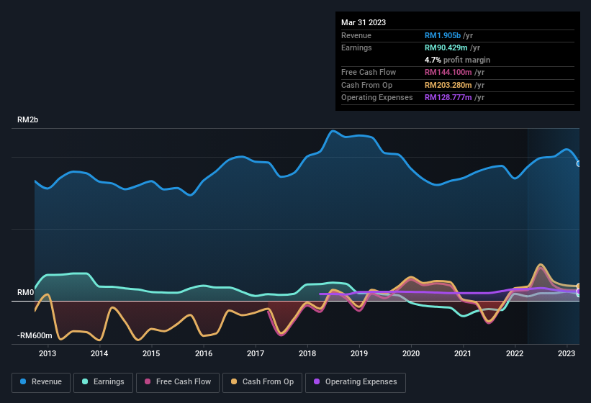The width and height of the screenshot is (591, 403).
Task: Click the purple Operating Expenses legend dot
Action: pos(316,382)
